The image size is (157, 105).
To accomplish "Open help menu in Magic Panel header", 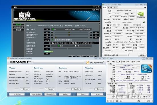I will pyautogui.click(x=98, y=10).
